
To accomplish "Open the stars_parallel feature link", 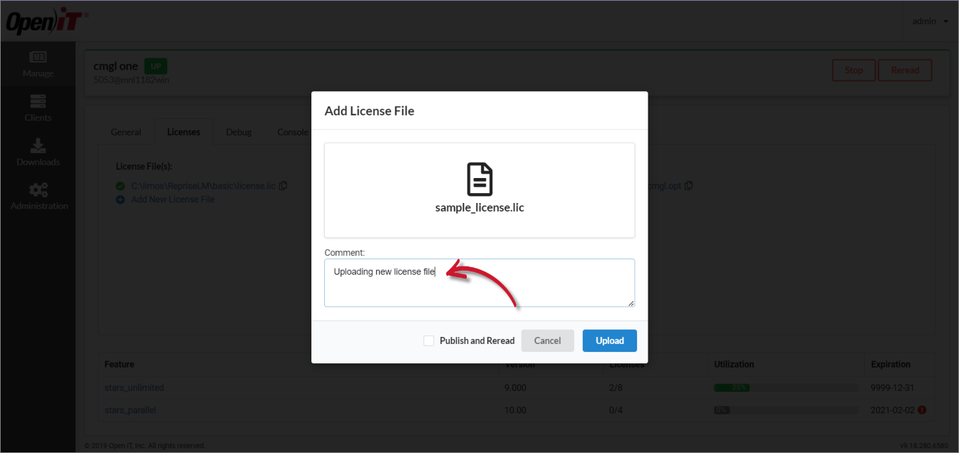I will [x=130, y=410].
